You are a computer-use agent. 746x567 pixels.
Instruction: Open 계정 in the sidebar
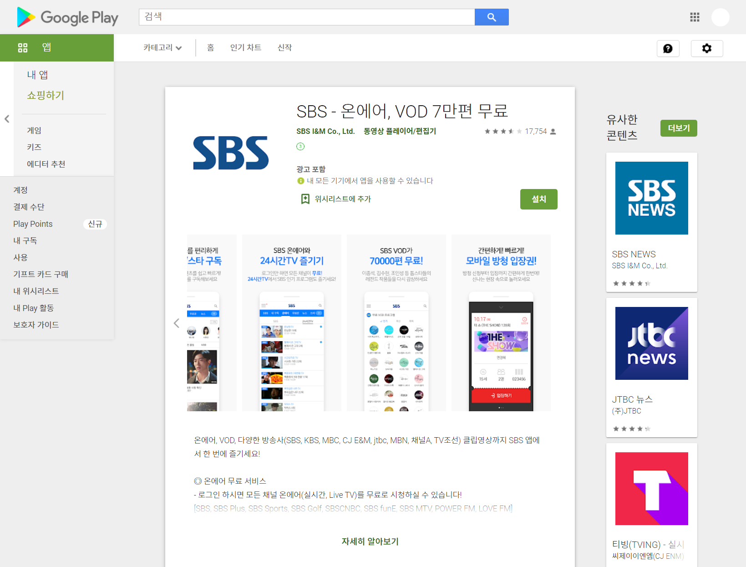[20, 190]
